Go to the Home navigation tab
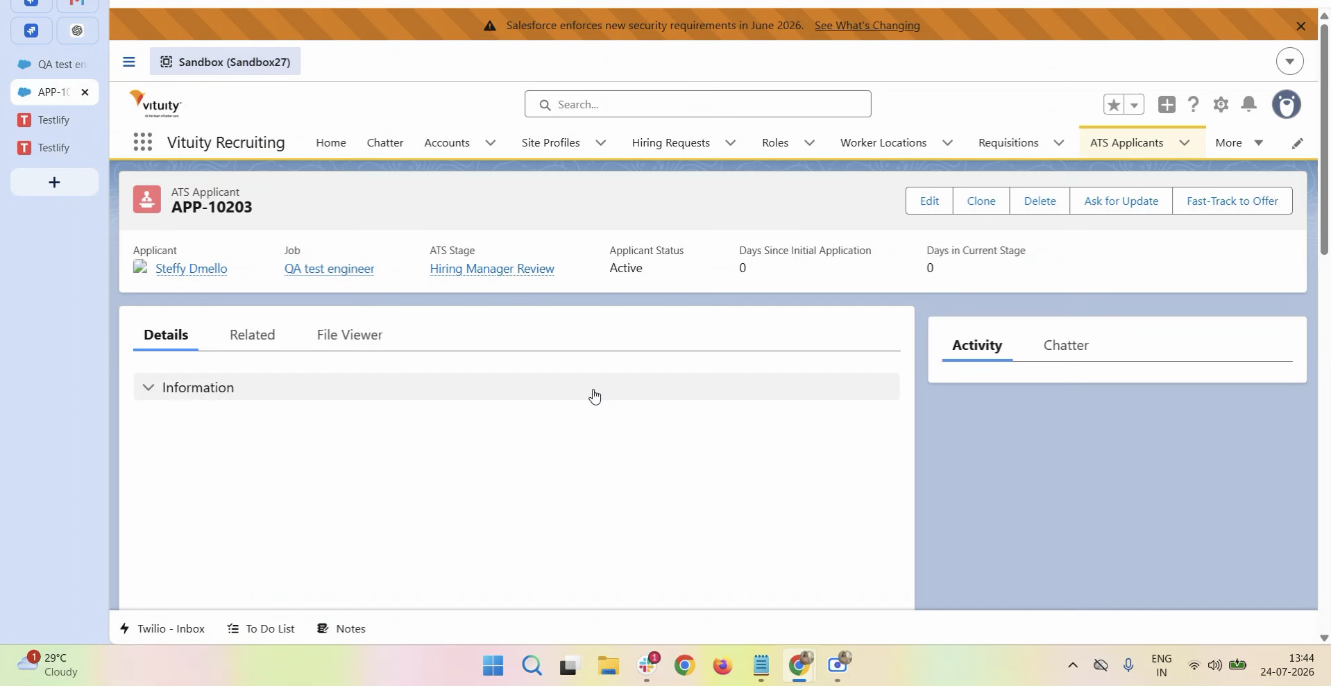 [331, 143]
